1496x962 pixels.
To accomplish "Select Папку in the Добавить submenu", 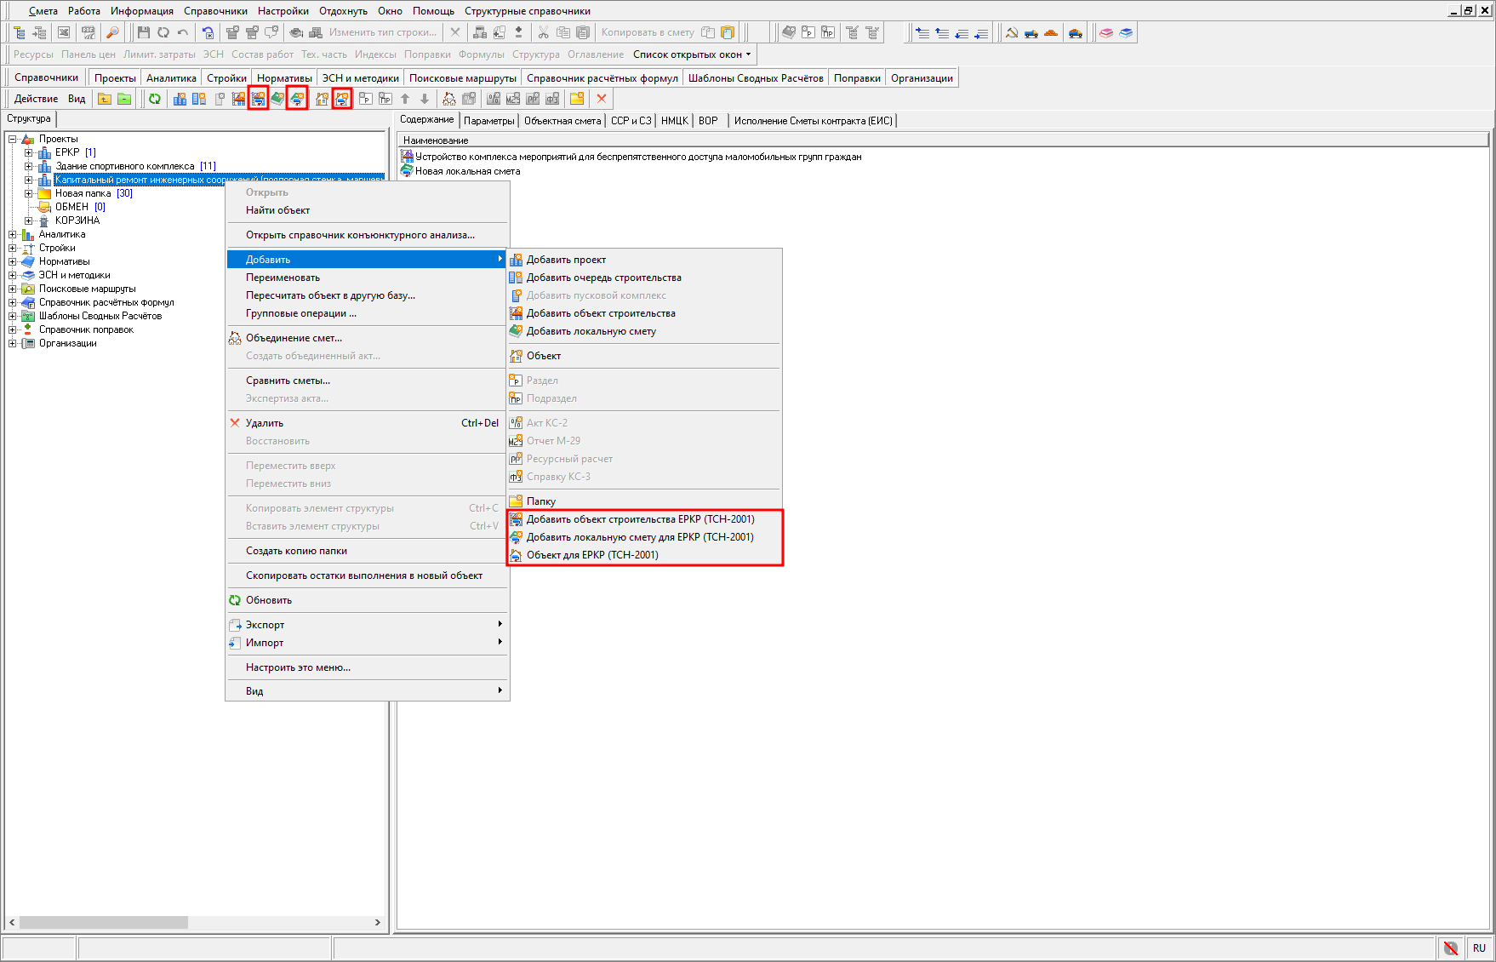I will point(540,501).
